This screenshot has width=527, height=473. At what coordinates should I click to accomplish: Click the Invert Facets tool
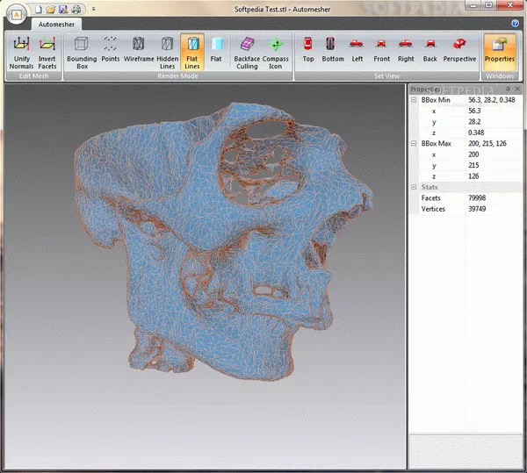(x=47, y=51)
